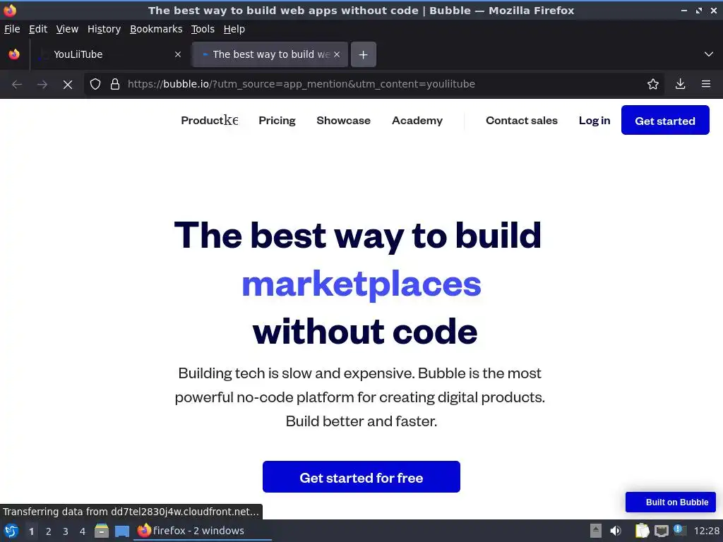Close the YouLiiTube tab

(178, 54)
